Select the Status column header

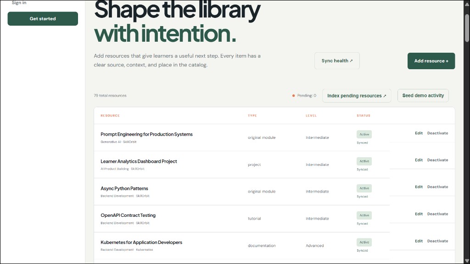(x=364, y=115)
